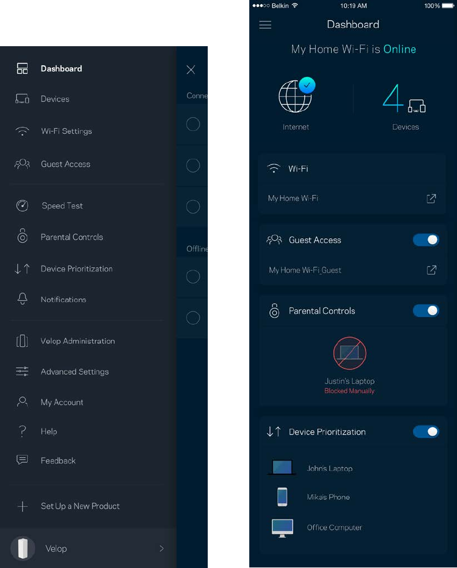Share My Home Wi-Fi_Guest using share icon

click(431, 270)
